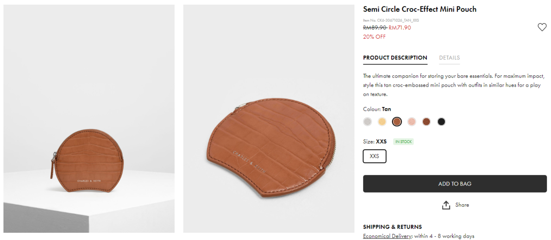Click the Shipping & Returns heading
Viewport: 551px width, 240px height.
[x=392, y=227]
